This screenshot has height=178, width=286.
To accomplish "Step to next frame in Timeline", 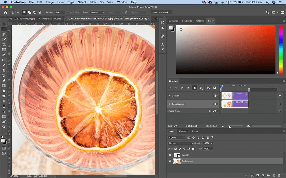I will (x=188, y=88).
